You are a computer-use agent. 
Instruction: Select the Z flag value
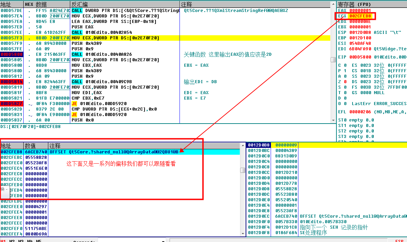pyautogui.click(x=345, y=82)
